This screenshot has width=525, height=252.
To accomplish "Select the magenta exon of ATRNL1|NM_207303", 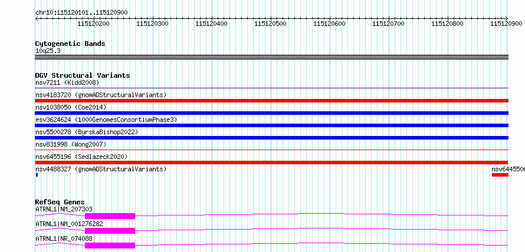I will (110, 216).
